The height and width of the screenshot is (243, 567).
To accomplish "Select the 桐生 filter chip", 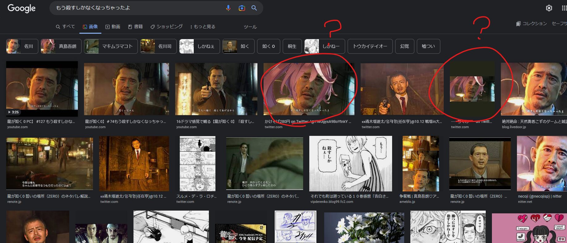I will [292, 46].
